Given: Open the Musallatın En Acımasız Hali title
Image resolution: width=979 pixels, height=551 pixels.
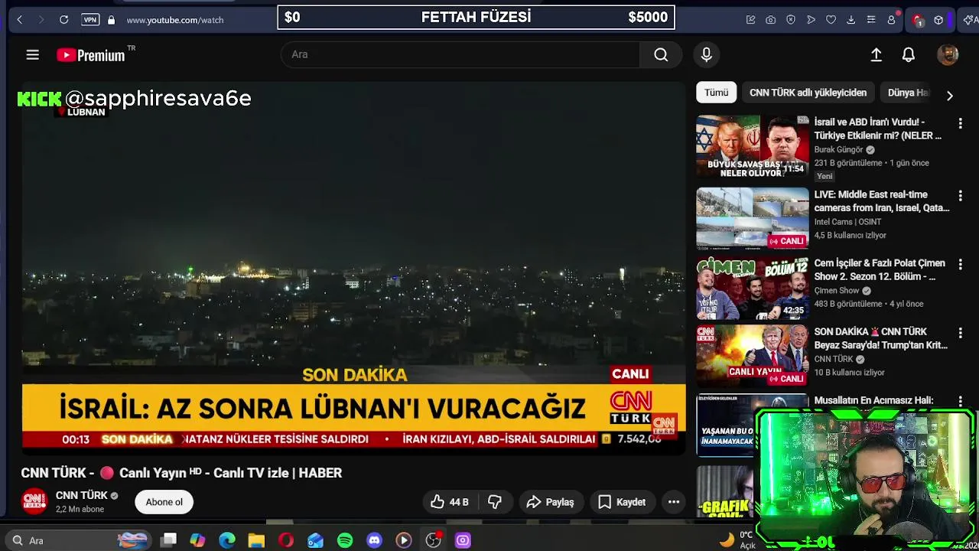Looking at the screenshot, I should 873,400.
